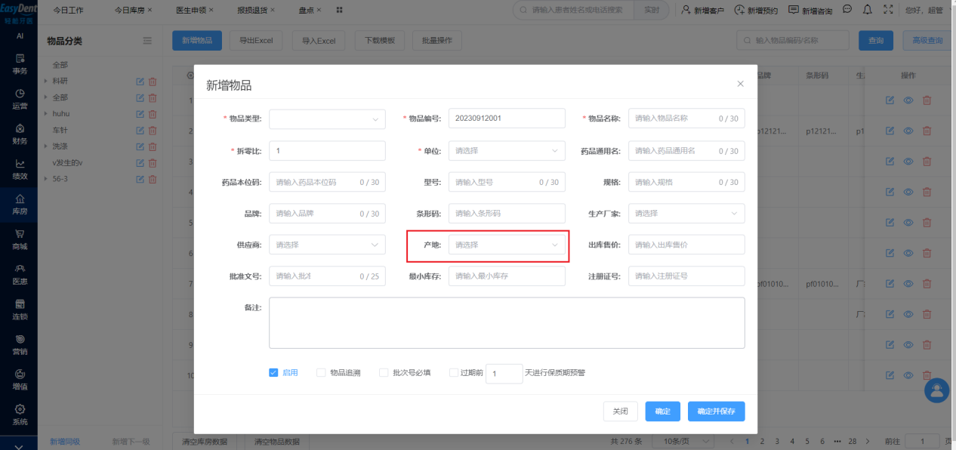Go to page 2 in pagination

click(762, 441)
